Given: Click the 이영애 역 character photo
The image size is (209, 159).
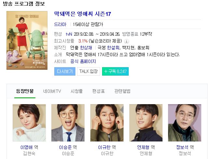Looking at the screenshot, I should [x=29, y=123].
